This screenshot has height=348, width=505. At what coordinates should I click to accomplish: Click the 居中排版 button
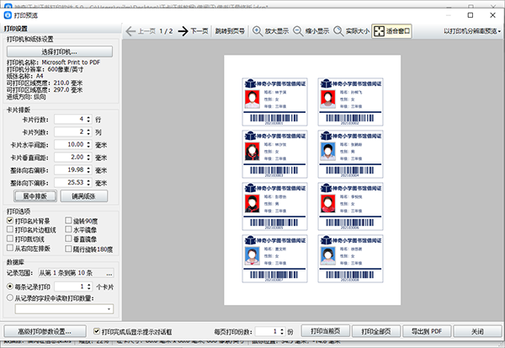pos(35,196)
